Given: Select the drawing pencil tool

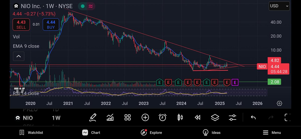Looking at the screenshot, I should [x=93, y=117].
